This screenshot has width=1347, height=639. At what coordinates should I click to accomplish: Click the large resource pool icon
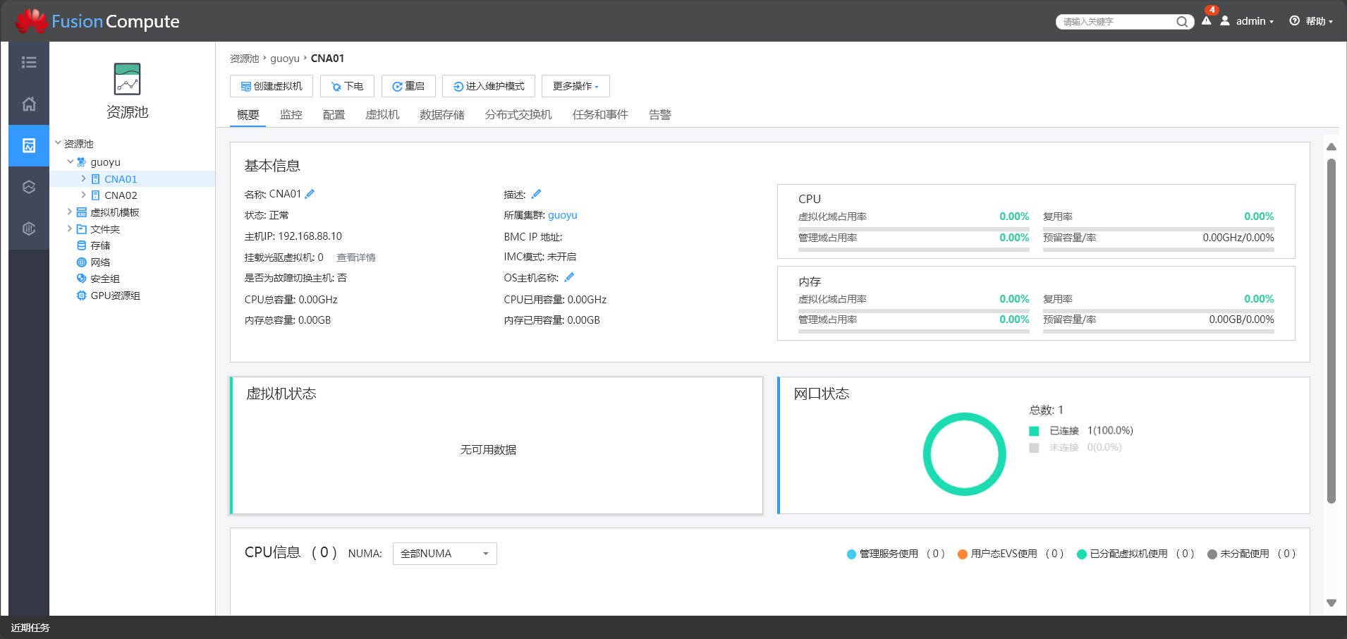[x=127, y=79]
